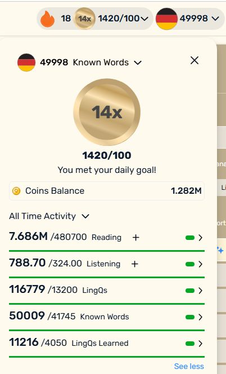
Task: Click the Coins Balance coin icon
Action: pyautogui.click(x=16, y=191)
